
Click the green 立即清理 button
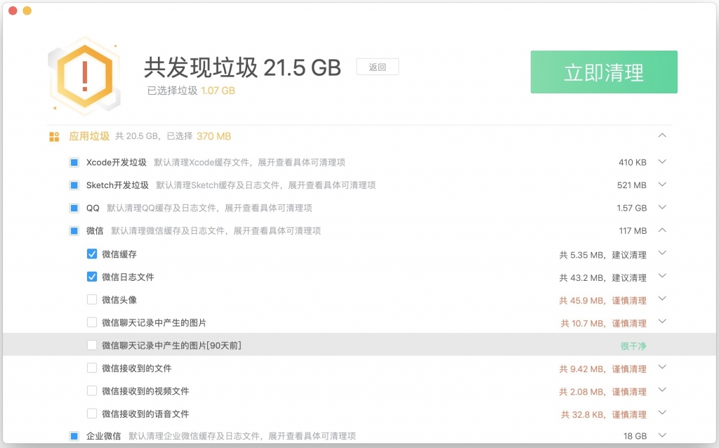tap(603, 72)
